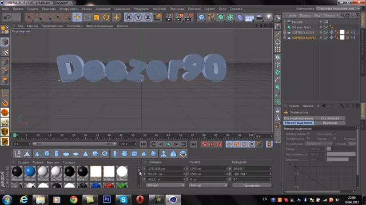Toggle the Просмотр checkbox in soft selection
Image resolution: width=366 pixels, height=205 pixels.
335,134
